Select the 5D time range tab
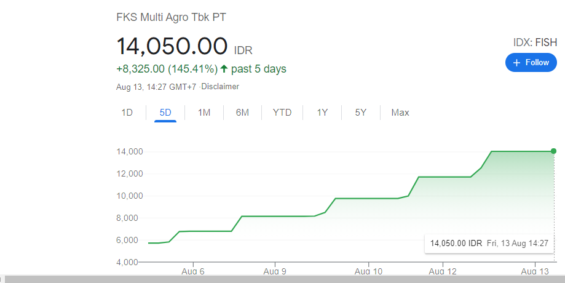 (165, 113)
